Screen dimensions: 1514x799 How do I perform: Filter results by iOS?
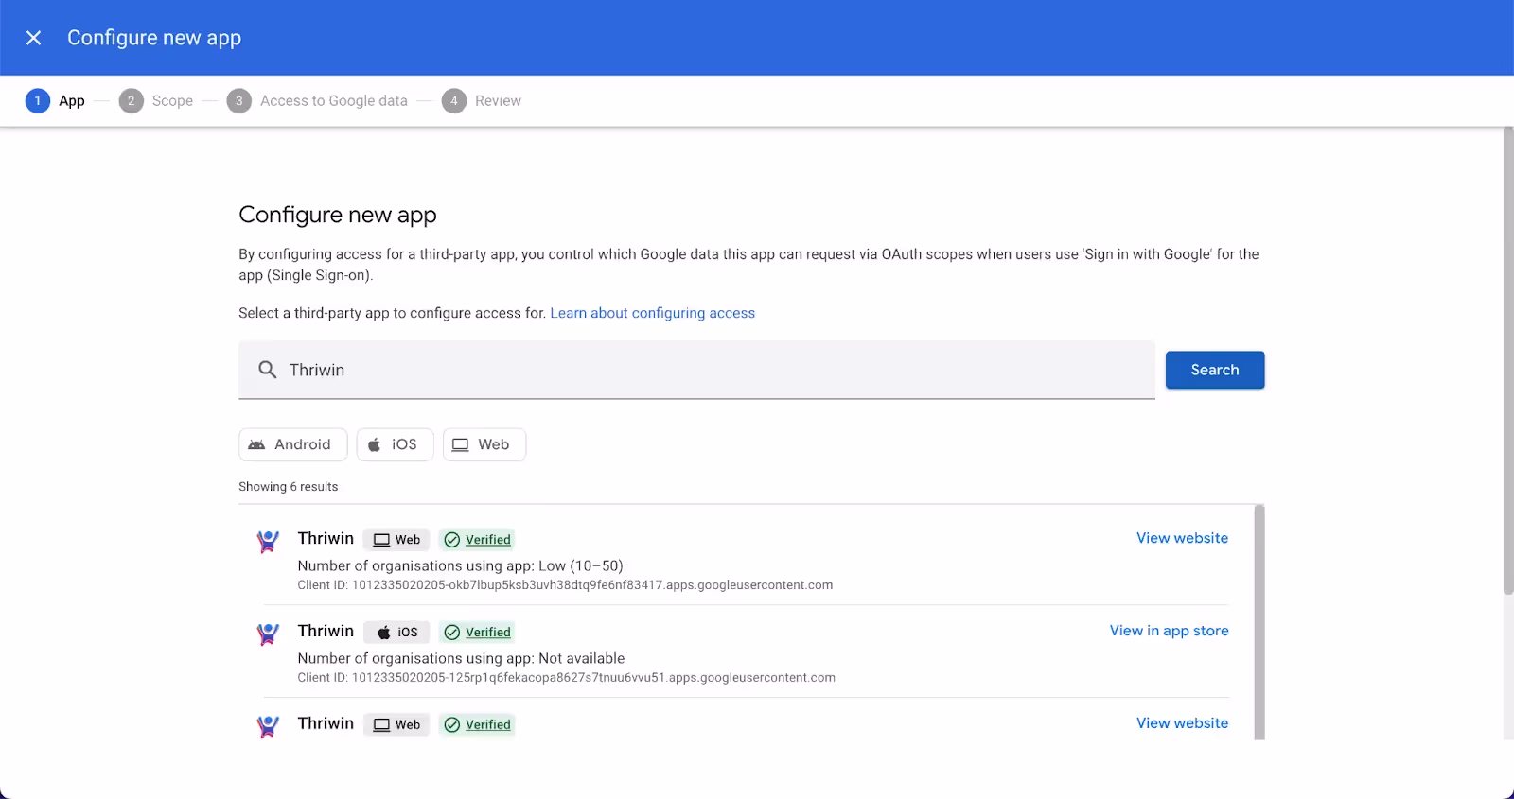pos(395,444)
